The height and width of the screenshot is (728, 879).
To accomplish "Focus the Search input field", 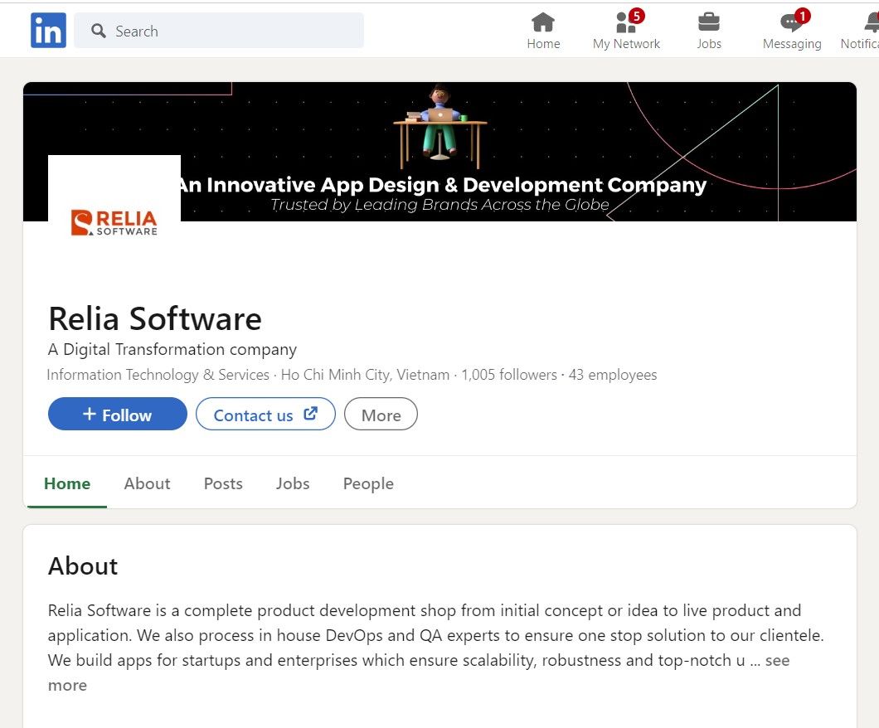I will (x=219, y=31).
